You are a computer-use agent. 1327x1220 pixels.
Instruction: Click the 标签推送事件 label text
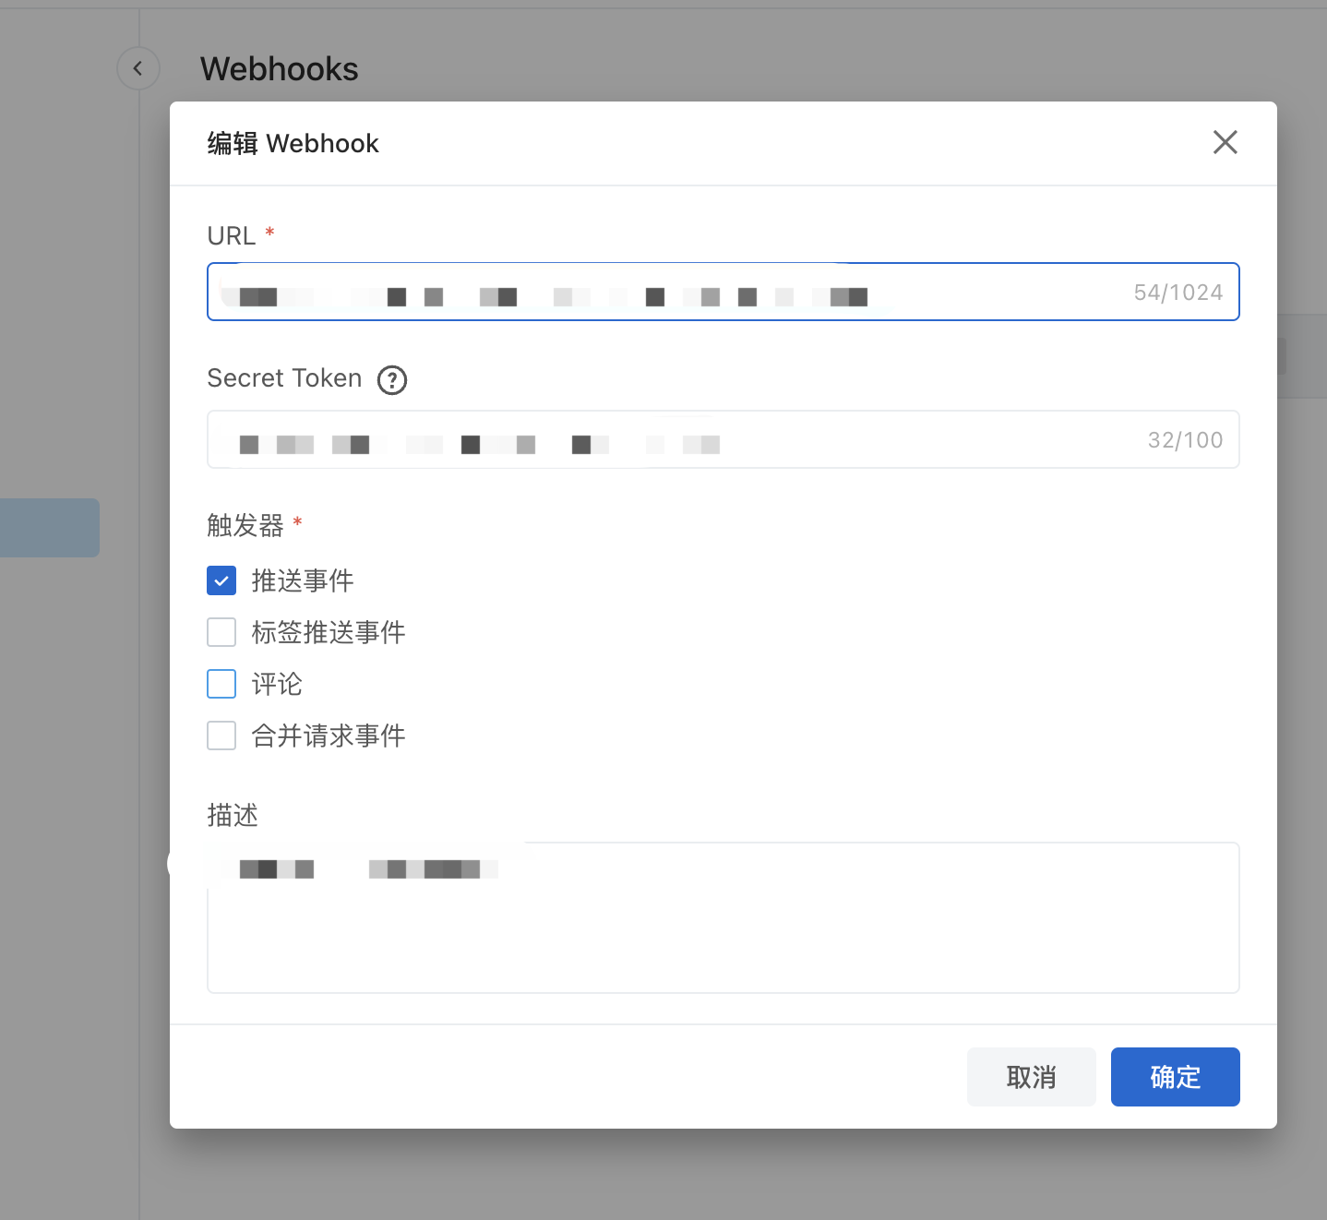coord(329,632)
